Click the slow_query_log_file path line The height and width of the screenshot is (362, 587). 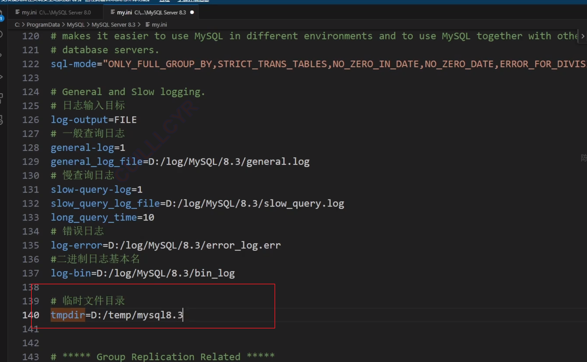197,203
